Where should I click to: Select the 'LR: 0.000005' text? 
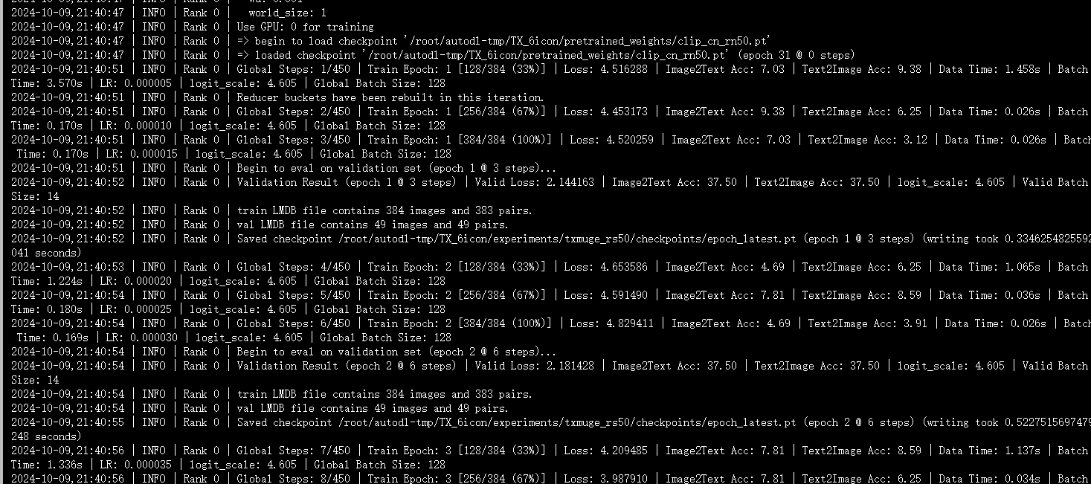tap(136, 83)
